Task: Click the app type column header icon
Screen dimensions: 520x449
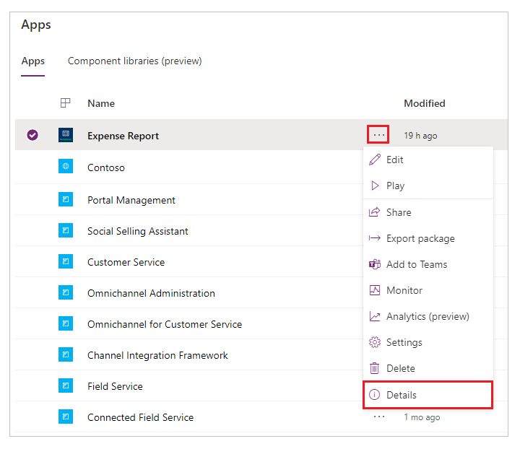Action: 65,103
